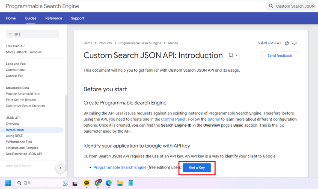Open Task View on the taskbar

point(75,183)
